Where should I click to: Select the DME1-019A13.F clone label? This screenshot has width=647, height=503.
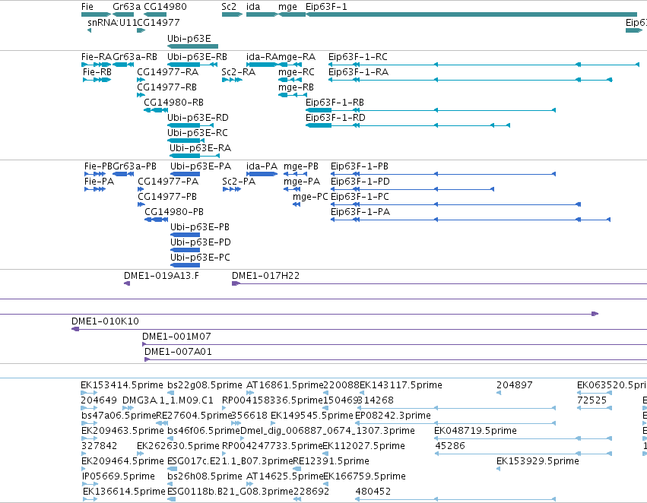[161, 275]
